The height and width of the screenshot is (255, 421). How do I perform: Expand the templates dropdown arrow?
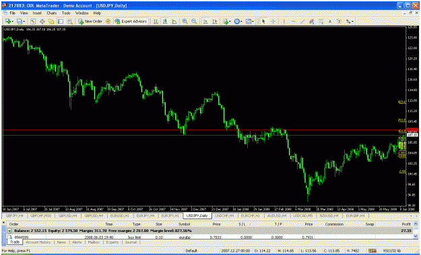tap(253, 22)
